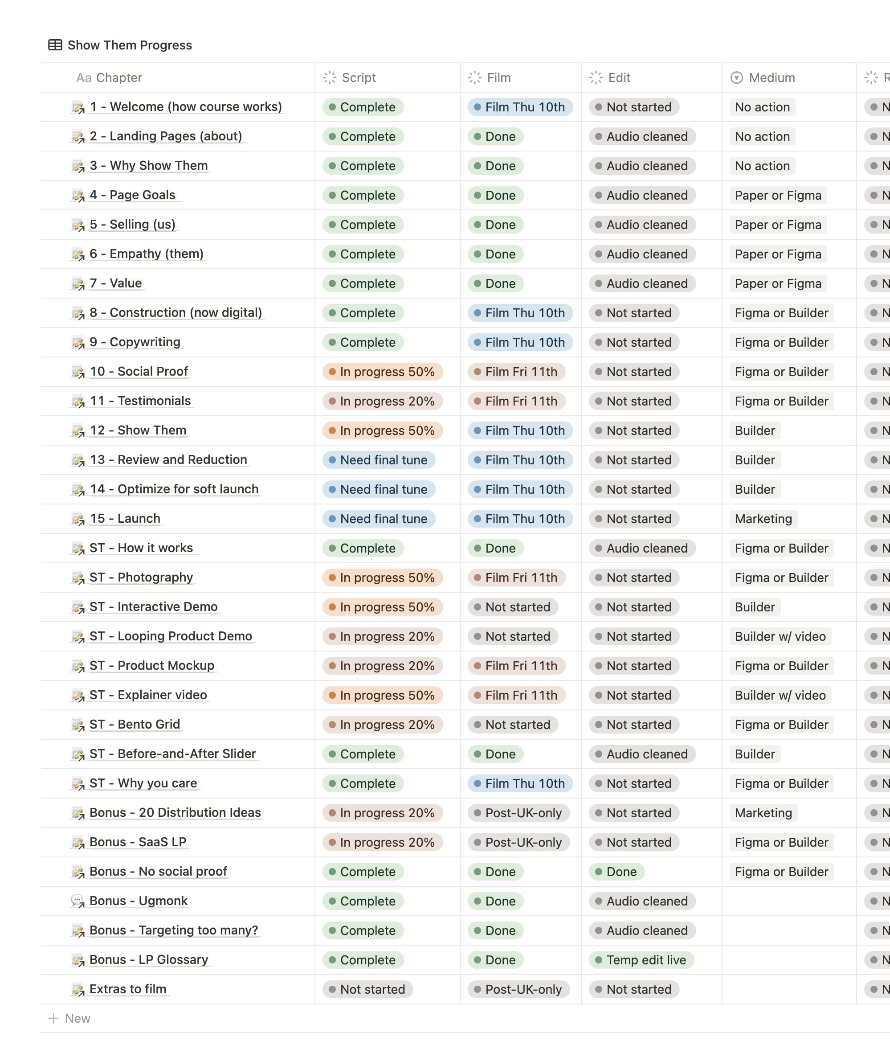This screenshot has width=890, height=1049.
Task: Click the page icon for 5 - Selling (us)
Action: pyautogui.click(x=78, y=225)
